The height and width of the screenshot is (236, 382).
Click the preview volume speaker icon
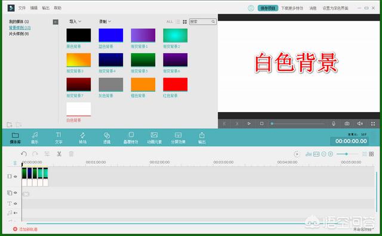click(x=360, y=123)
